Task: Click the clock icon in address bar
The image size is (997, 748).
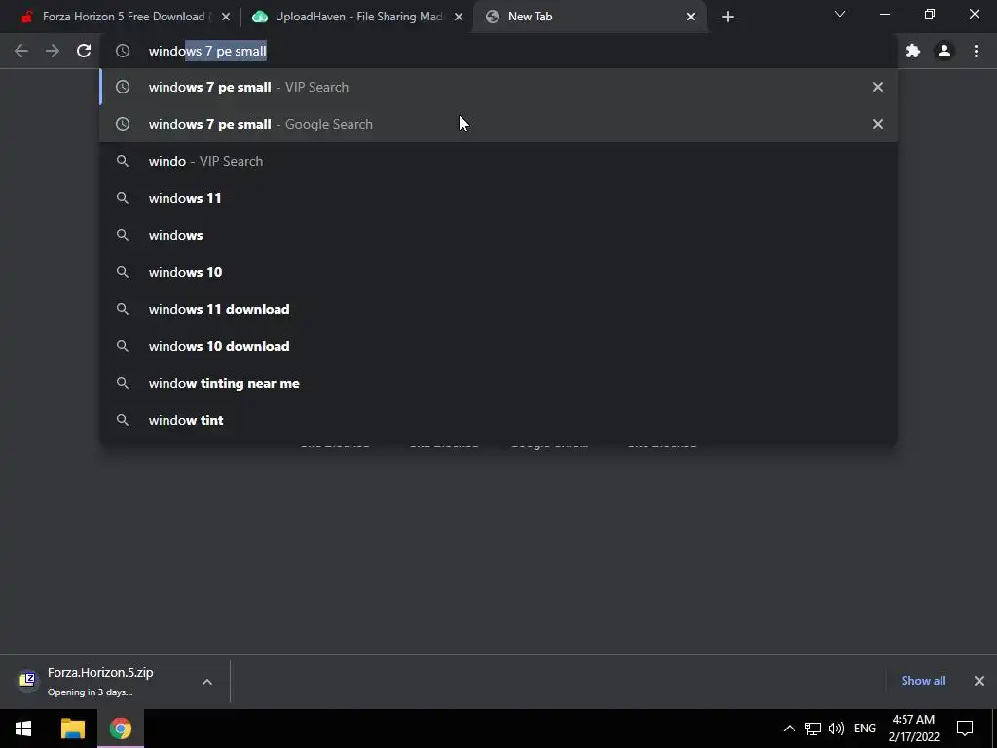Action: pos(123,51)
